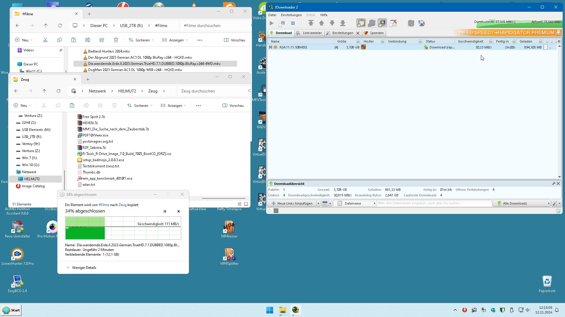Toggle premium usage button in JDownloader
Viewport: 565px width, 317px height.
382,23
